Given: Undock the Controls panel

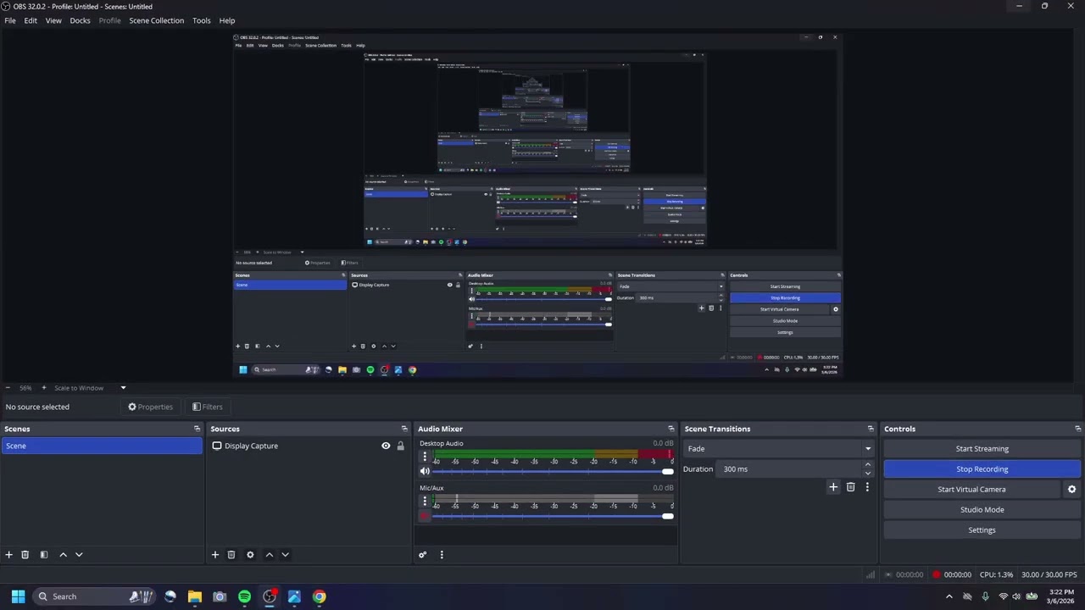Looking at the screenshot, I should coord(1077,429).
